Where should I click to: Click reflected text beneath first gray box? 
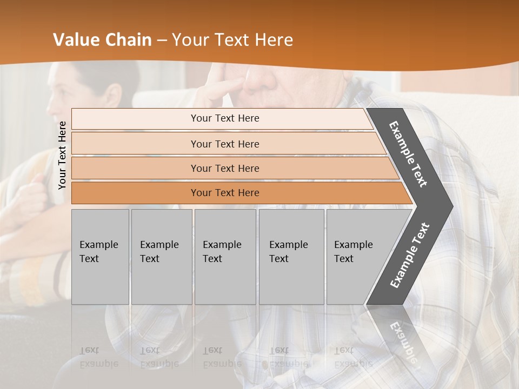pos(98,357)
